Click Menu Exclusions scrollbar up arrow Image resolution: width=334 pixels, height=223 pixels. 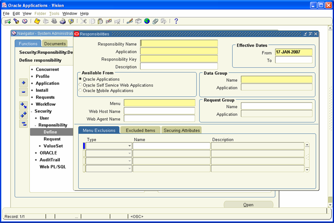coord(307,145)
